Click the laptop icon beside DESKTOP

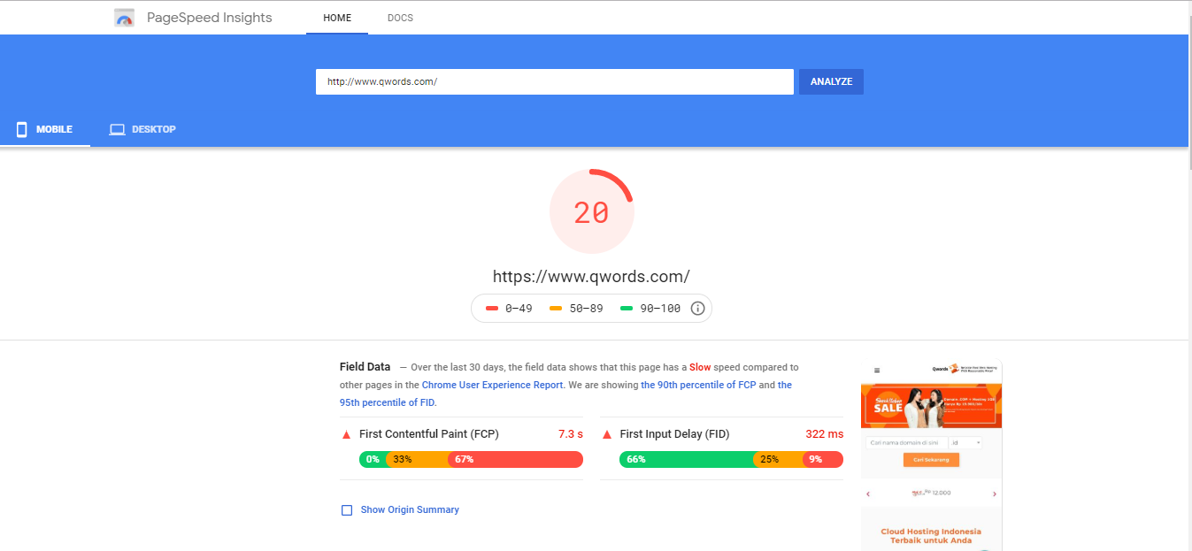click(117, 129)
